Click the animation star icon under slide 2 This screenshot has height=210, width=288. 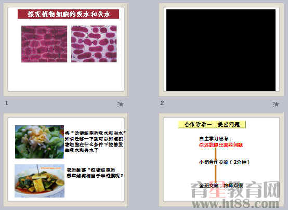276,104
